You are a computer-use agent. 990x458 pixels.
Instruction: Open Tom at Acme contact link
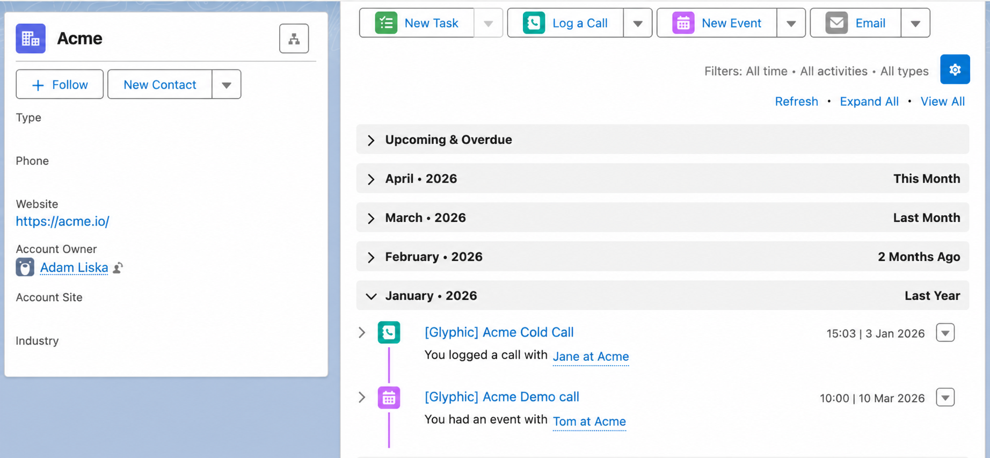point(589,421)
